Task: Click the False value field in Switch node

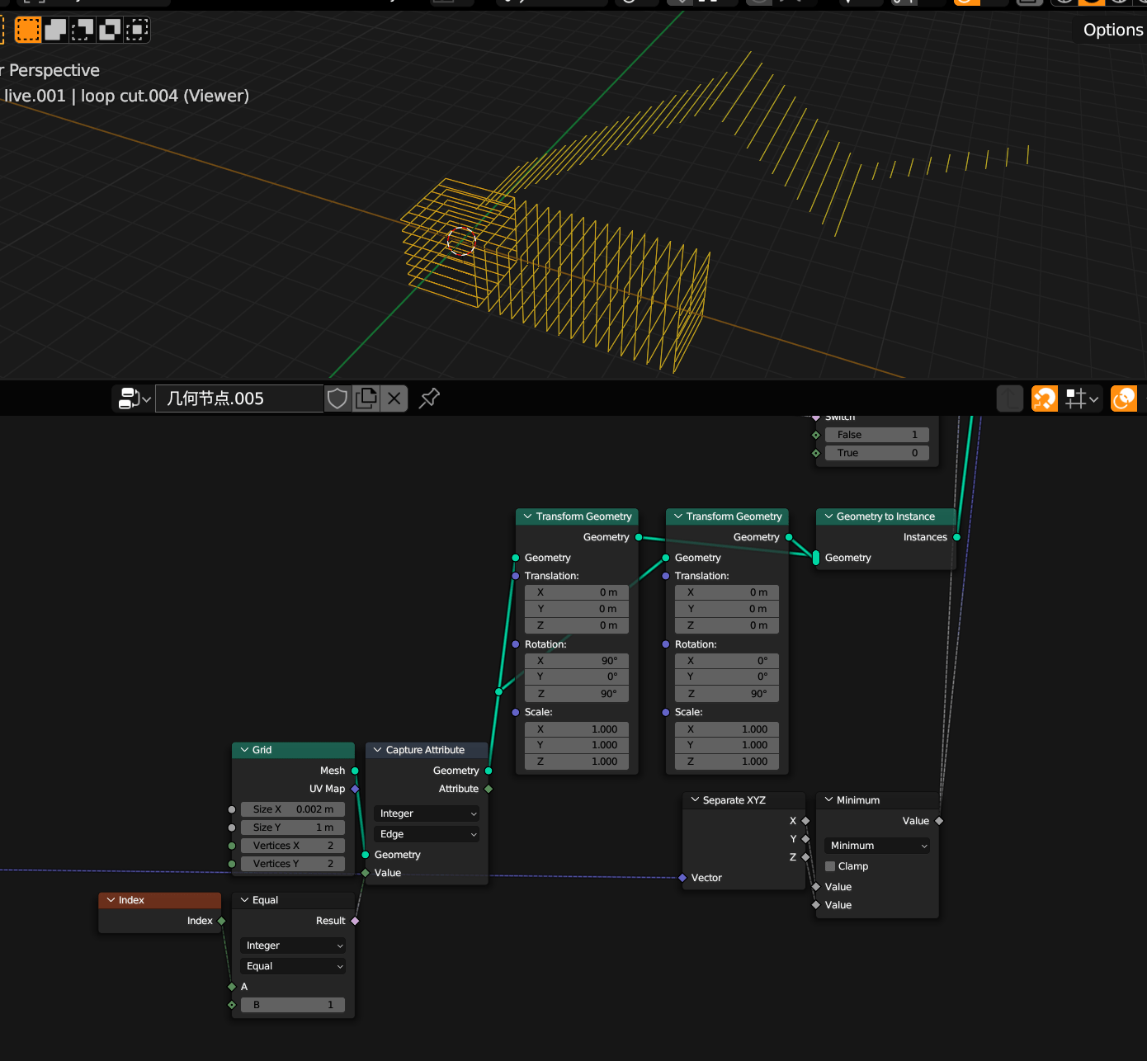Action: [x=877, y=435]
